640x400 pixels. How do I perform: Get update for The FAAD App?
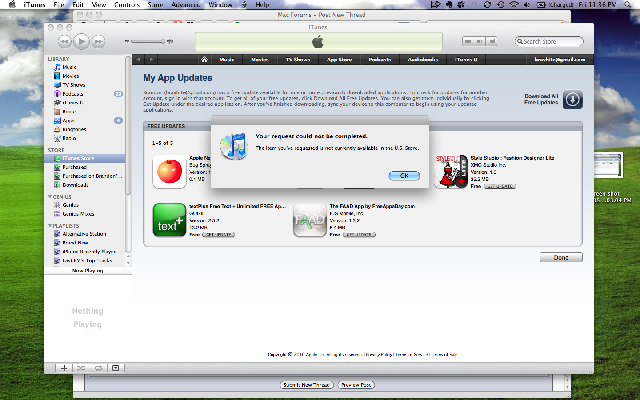[359, 235]
